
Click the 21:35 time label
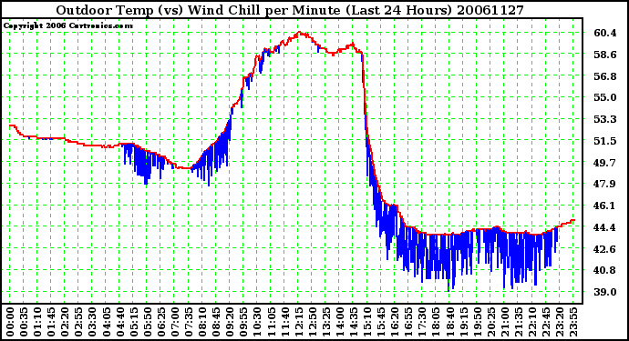coord(519,322)
